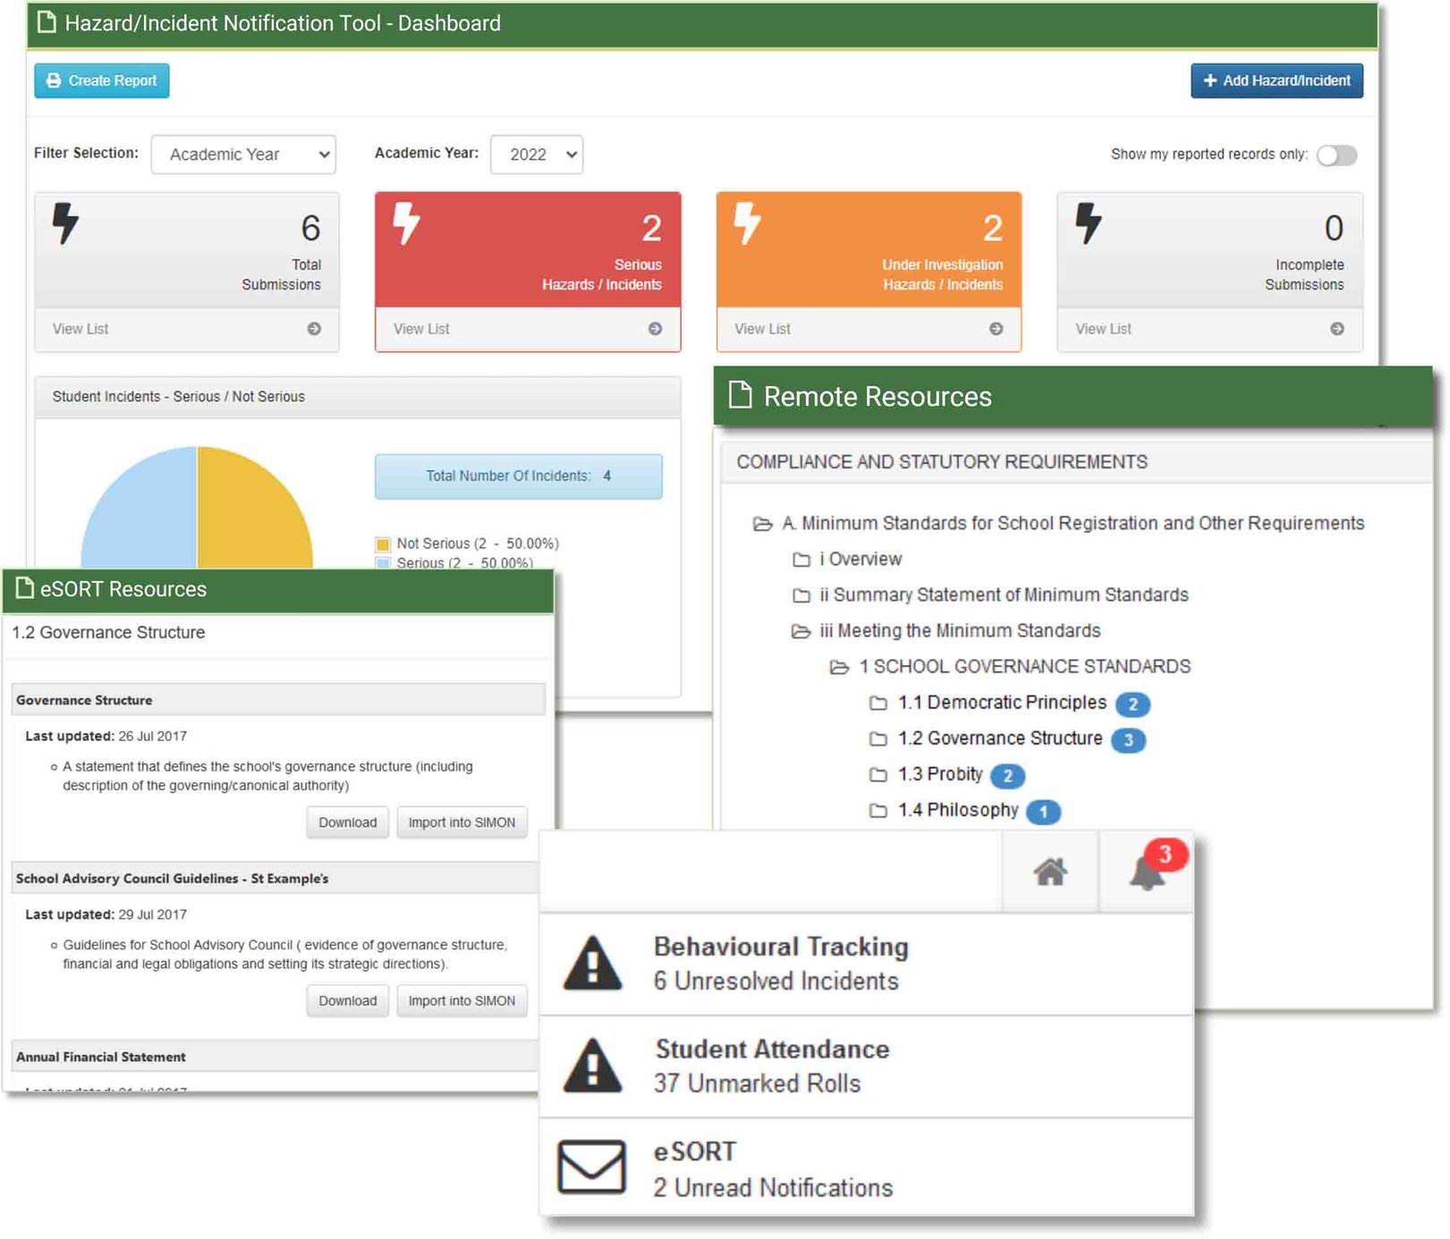The width and height of the screenshot is (1450, 1239).
Task: Click arrow icon on Serious Hazards card
Action: click(x=655, y=329)
